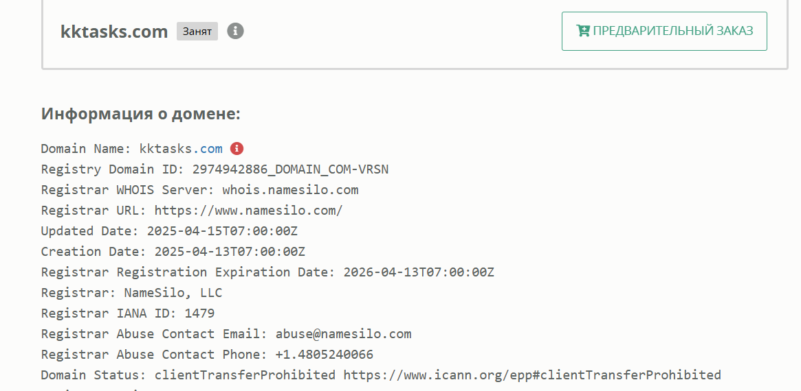Click the Updated Date line
This screenshot has width=801, height=391.
(169, 231)
